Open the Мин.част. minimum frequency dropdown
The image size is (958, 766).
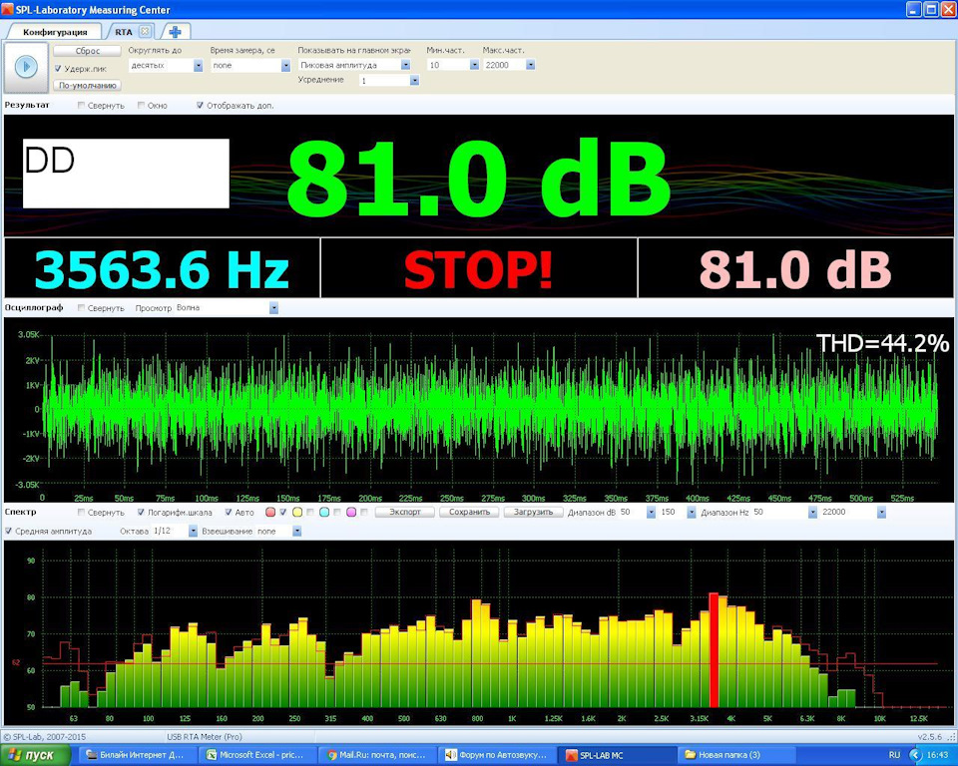click(x=474, y=65)
